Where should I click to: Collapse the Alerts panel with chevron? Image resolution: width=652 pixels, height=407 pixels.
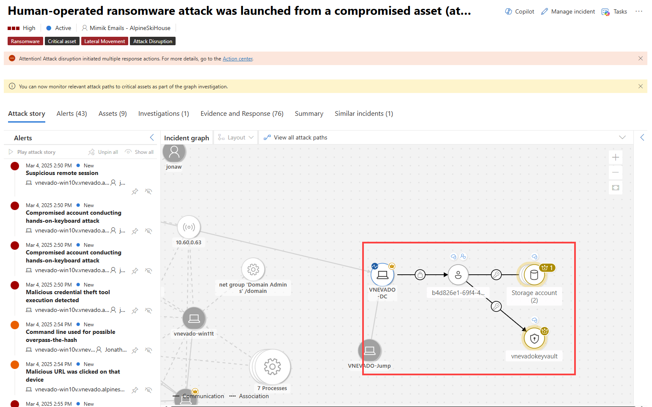click(152, 137)
